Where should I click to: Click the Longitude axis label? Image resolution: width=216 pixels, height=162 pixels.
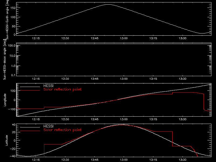click(5, 100)
